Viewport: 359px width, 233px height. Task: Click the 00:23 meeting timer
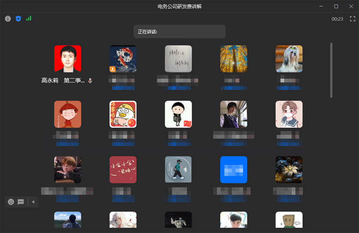(x=337, y=19)
